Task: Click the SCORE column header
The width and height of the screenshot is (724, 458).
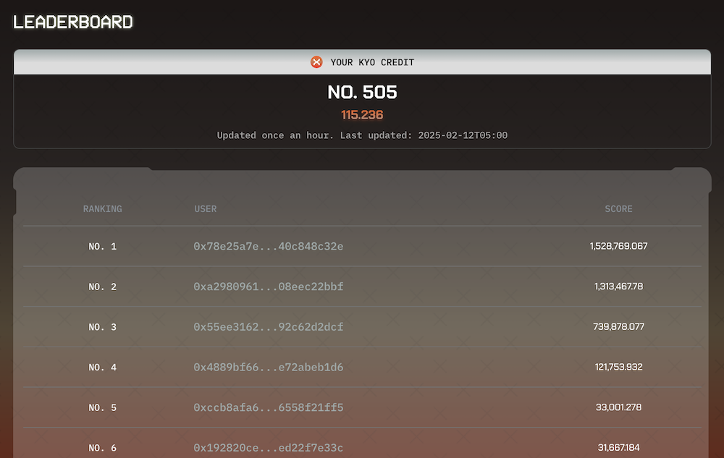Action: [618, 208]
